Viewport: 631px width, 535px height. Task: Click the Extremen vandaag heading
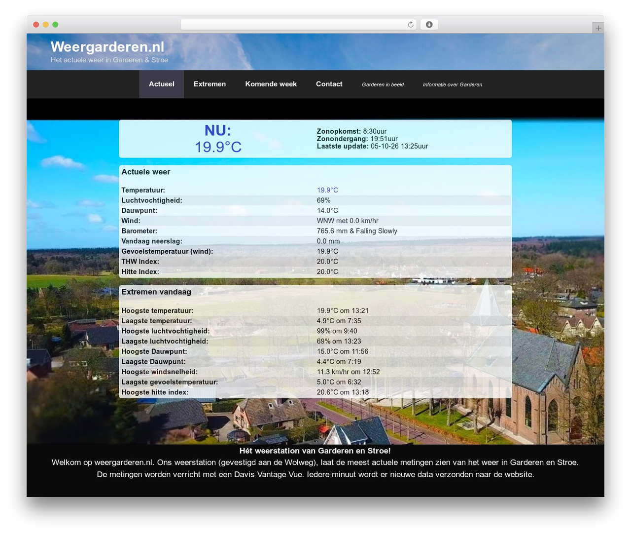point(156,292)
